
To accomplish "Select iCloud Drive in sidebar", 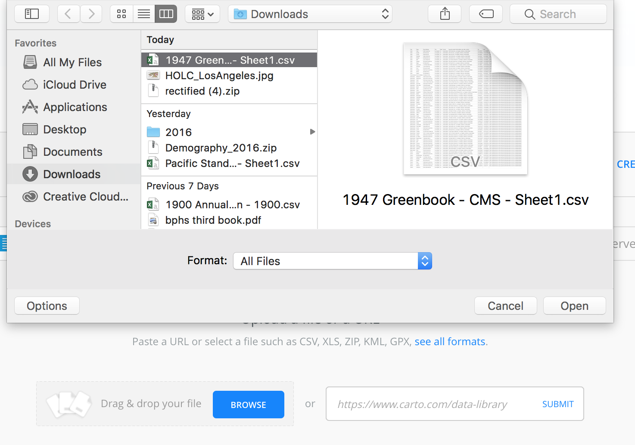I will (74, 85).
